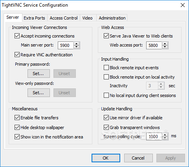Close the TightVNC Service Configuration window

[183, 5]
